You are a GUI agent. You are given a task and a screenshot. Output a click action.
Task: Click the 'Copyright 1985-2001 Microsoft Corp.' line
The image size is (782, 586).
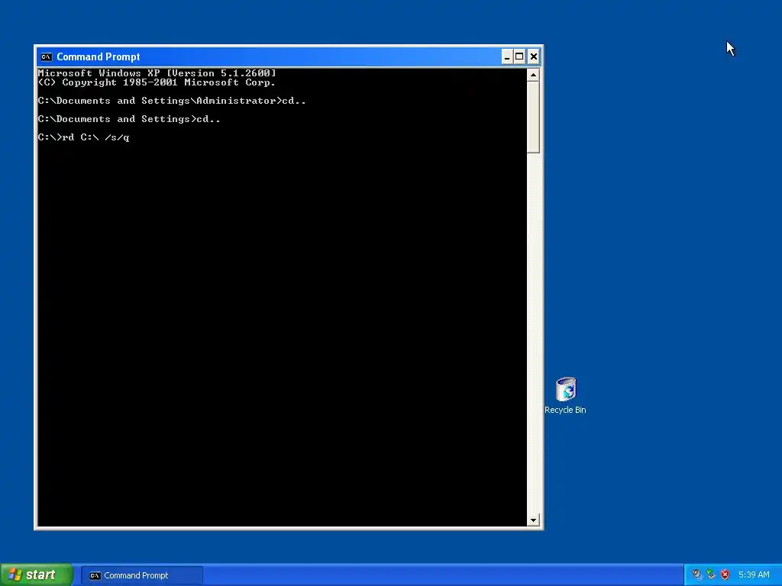[x=157, y=82]
